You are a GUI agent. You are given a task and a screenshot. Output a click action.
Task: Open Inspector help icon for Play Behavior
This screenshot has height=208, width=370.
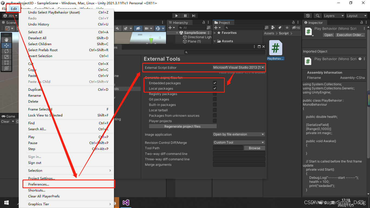coord(360,59)
